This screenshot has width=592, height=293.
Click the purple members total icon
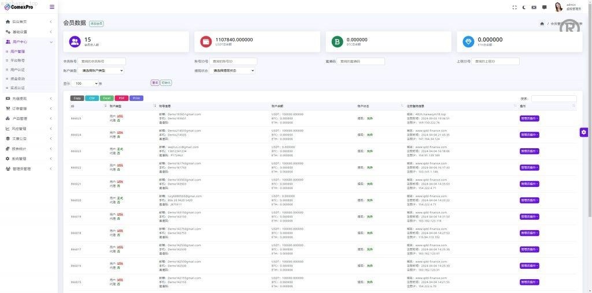[75, 42]
